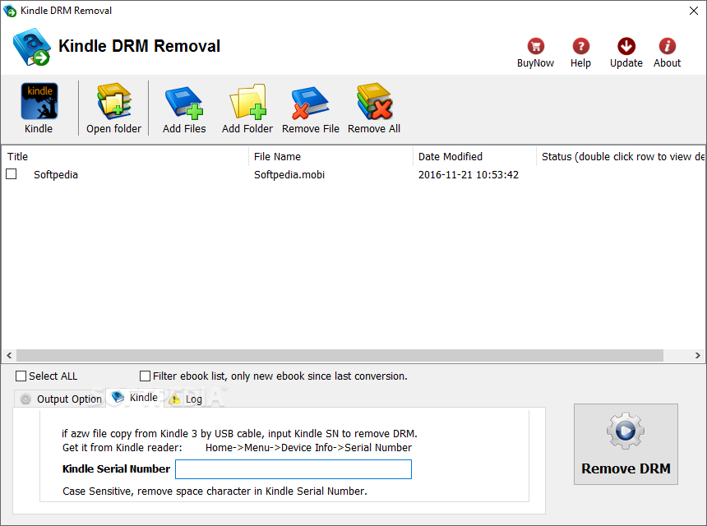This screenshot has height=526, width=707.
Task: Enable the Select ALL checkbox
Action: (21, 376)
